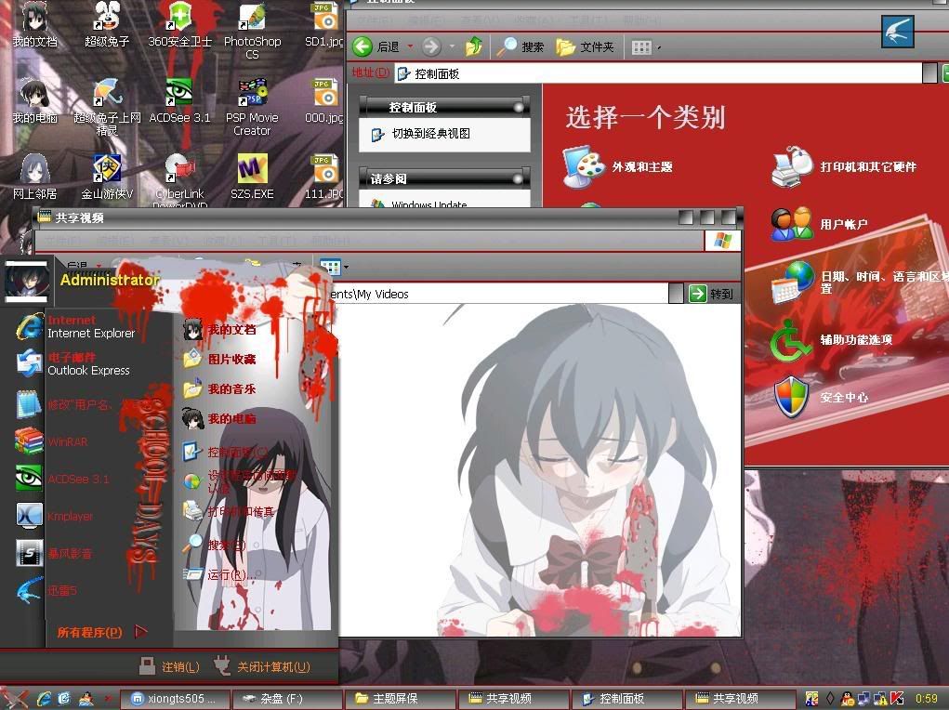949x710 pixels.
Task: Switch to xiongts505 taskbar button
Action: tap(175, 699)
